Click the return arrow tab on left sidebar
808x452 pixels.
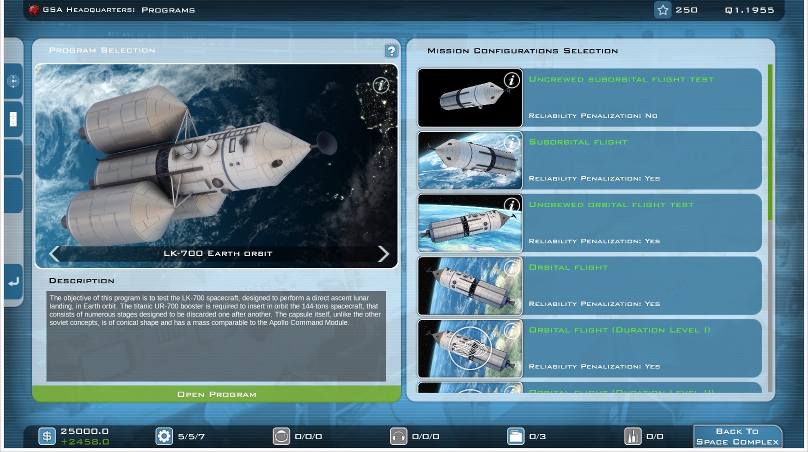coord(13,282)
